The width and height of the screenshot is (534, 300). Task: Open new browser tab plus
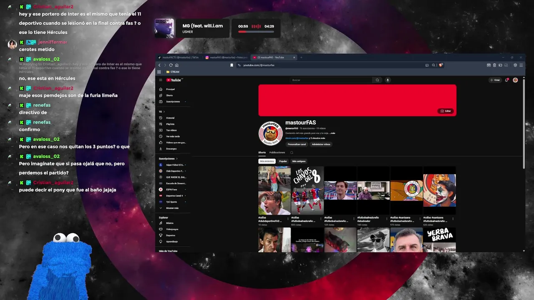(301, 57)
